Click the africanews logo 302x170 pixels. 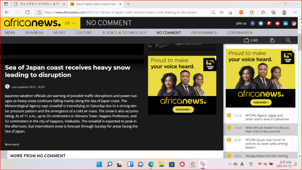tap(32, 23)
